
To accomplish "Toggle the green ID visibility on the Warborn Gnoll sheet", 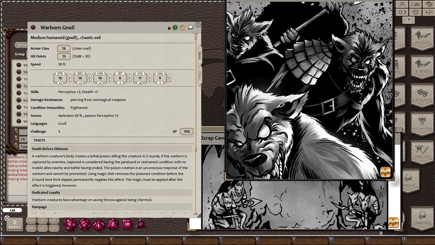I will point(175,27).
